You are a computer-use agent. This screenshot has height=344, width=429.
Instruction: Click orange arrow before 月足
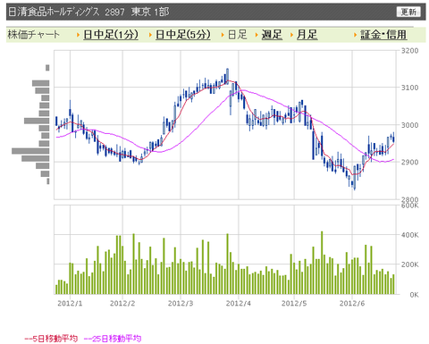pos(291,35)
